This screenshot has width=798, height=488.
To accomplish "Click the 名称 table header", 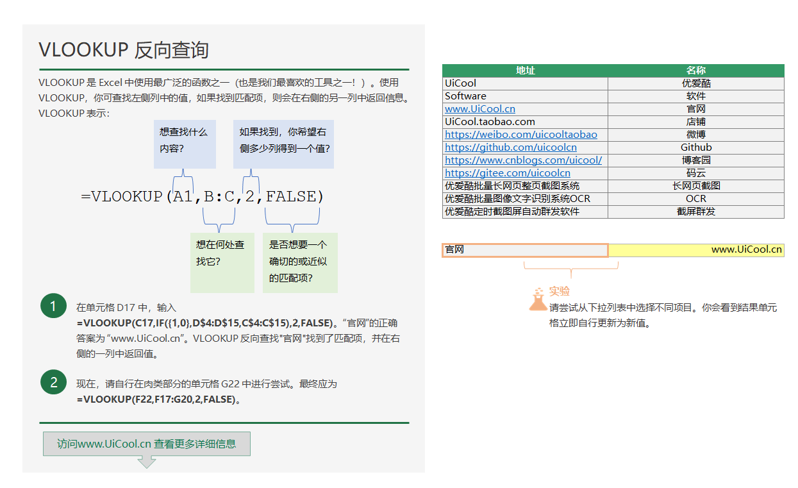I will coord(696,71).
